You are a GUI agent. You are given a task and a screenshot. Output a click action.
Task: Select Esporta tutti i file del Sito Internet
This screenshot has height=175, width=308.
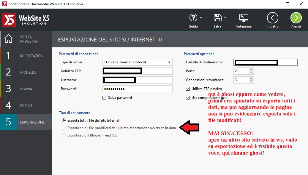[x=64, y=121]
